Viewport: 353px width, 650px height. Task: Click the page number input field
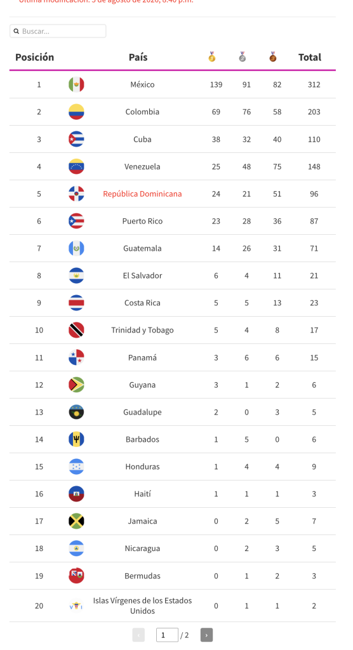click(x=167, y=635)
